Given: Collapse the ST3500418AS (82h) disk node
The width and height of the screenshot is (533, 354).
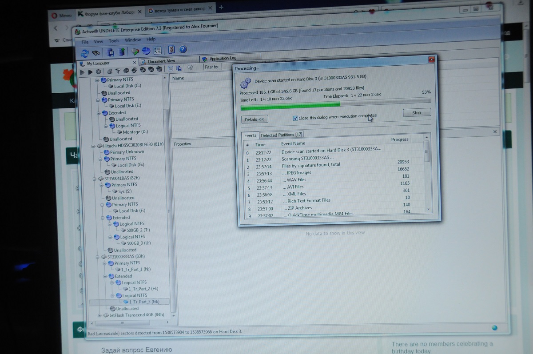Looking at the screenshot, I should tap(94, 179).
